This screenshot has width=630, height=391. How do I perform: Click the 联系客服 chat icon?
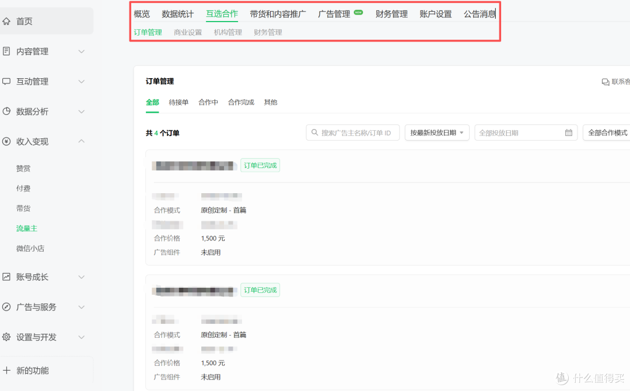pyautogui.click(x=605, y=82)
